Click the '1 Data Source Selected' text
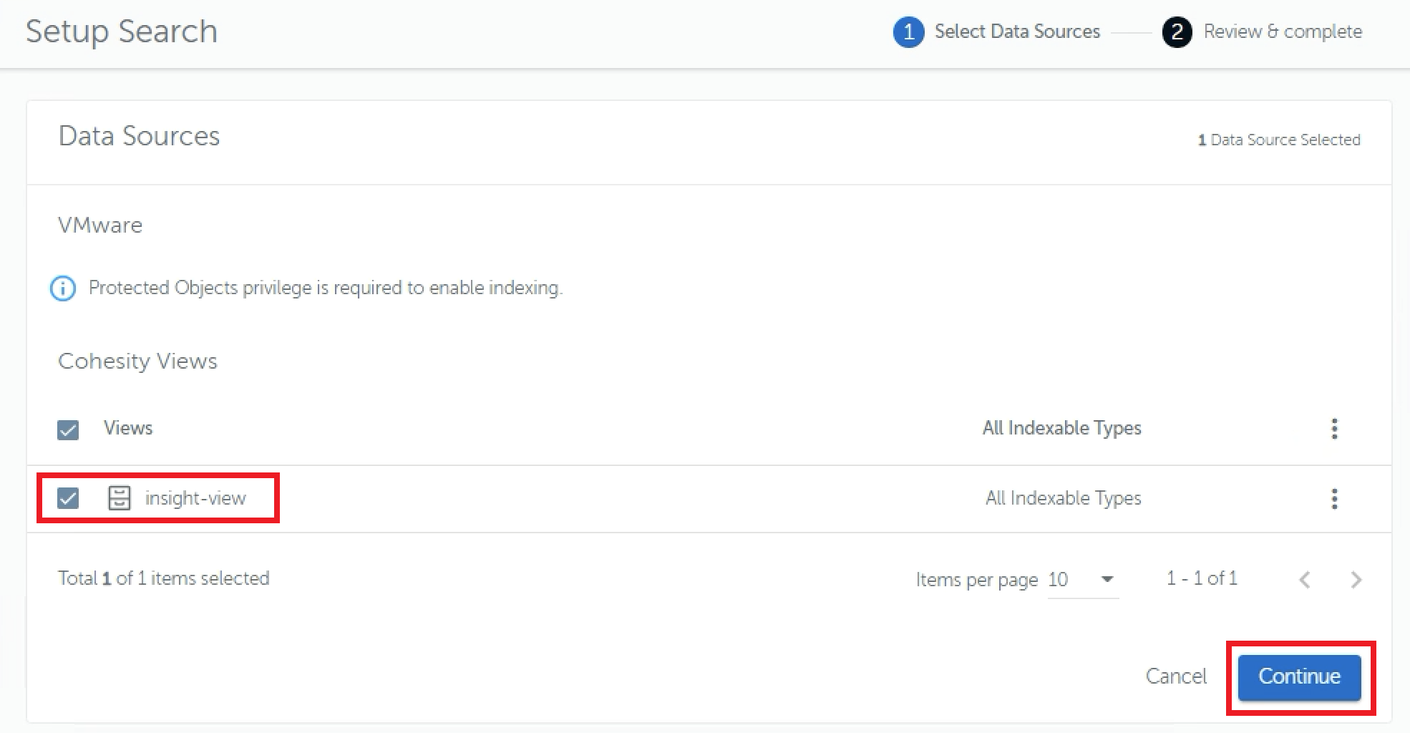This screenshot has width=1410, height=733. click(x=1279, y=140)
